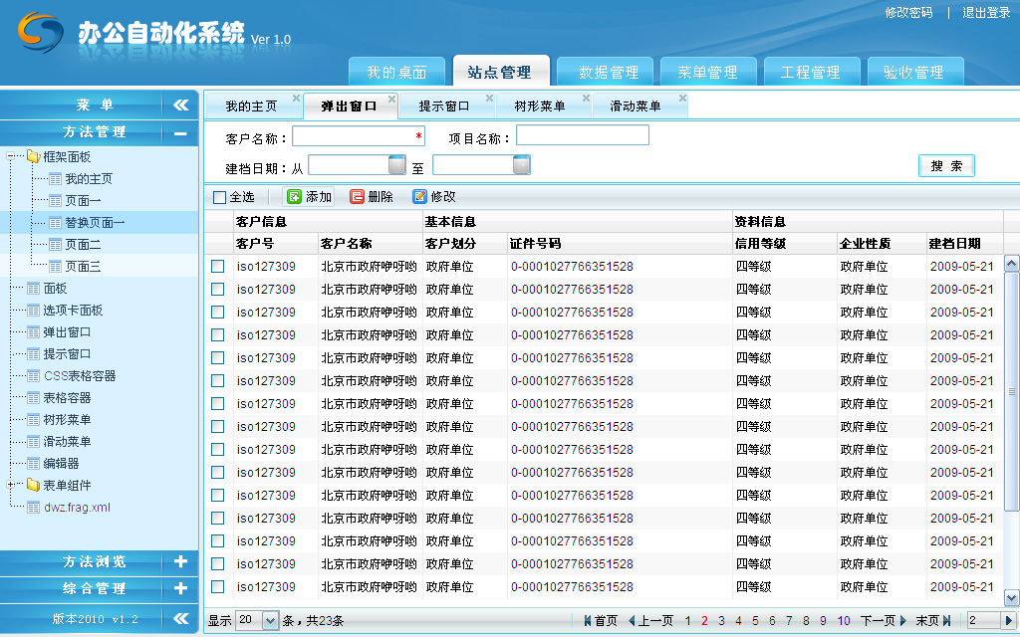
Task: Check the tenth table row checkbox
Action: pyautogui.click(x=218, y=473)
